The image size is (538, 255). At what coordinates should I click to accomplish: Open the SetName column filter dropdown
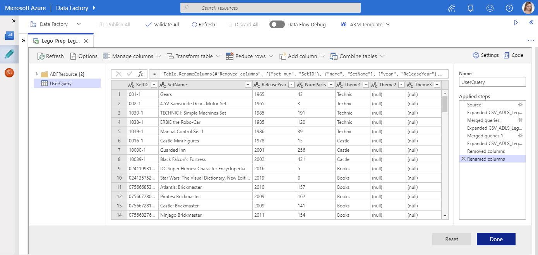click(248, 85)
